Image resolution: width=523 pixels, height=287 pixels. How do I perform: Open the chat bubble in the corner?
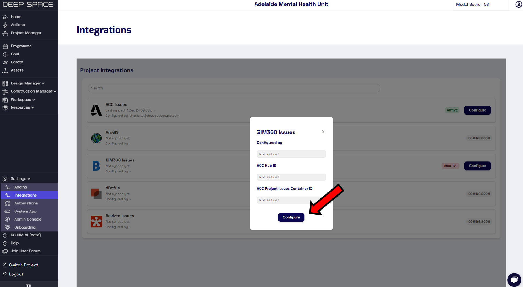click(514, 280)
